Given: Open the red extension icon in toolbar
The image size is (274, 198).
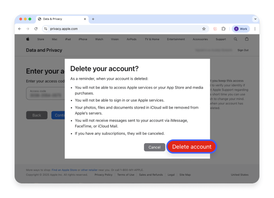Looking at the screenshot, I should [x=215, y=29].
